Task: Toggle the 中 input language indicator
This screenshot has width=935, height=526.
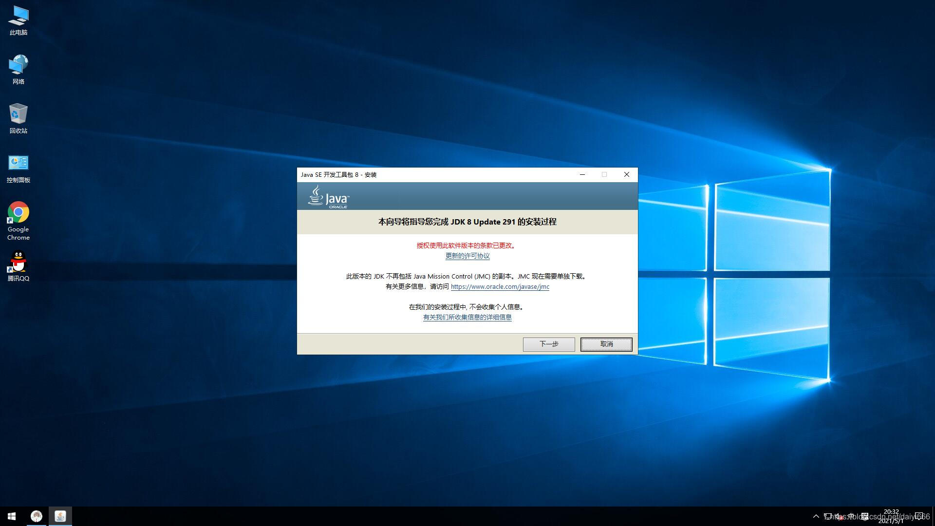Action: [x=851, y=516]
